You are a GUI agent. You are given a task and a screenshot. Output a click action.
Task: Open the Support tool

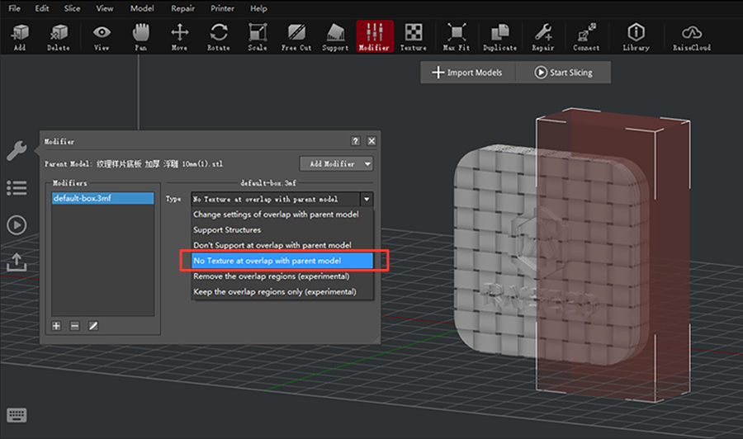335,36
